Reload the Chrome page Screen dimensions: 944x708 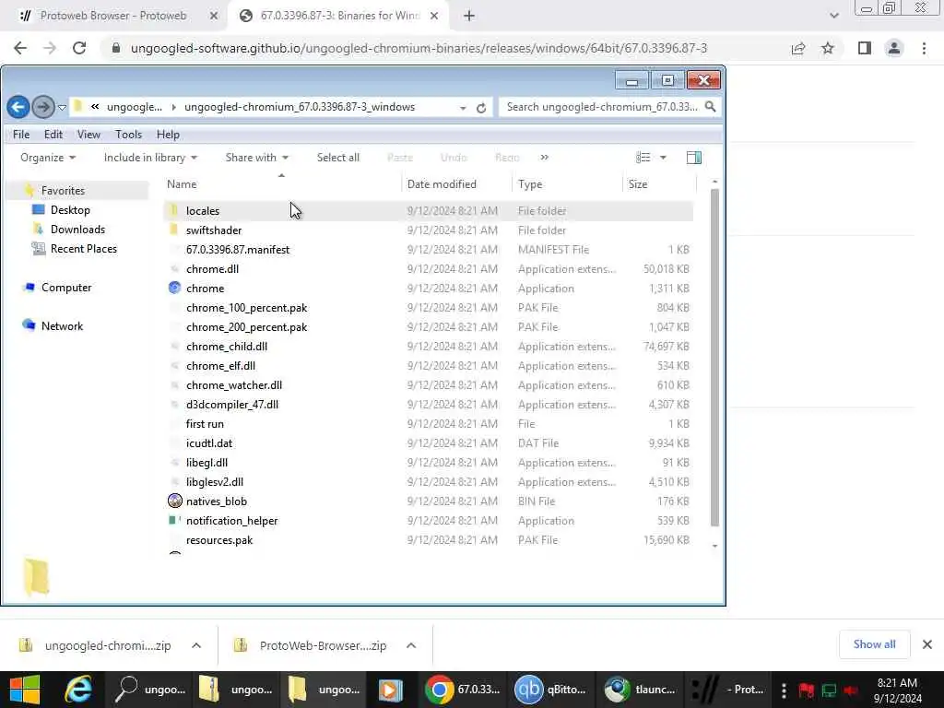pos(79,48)
